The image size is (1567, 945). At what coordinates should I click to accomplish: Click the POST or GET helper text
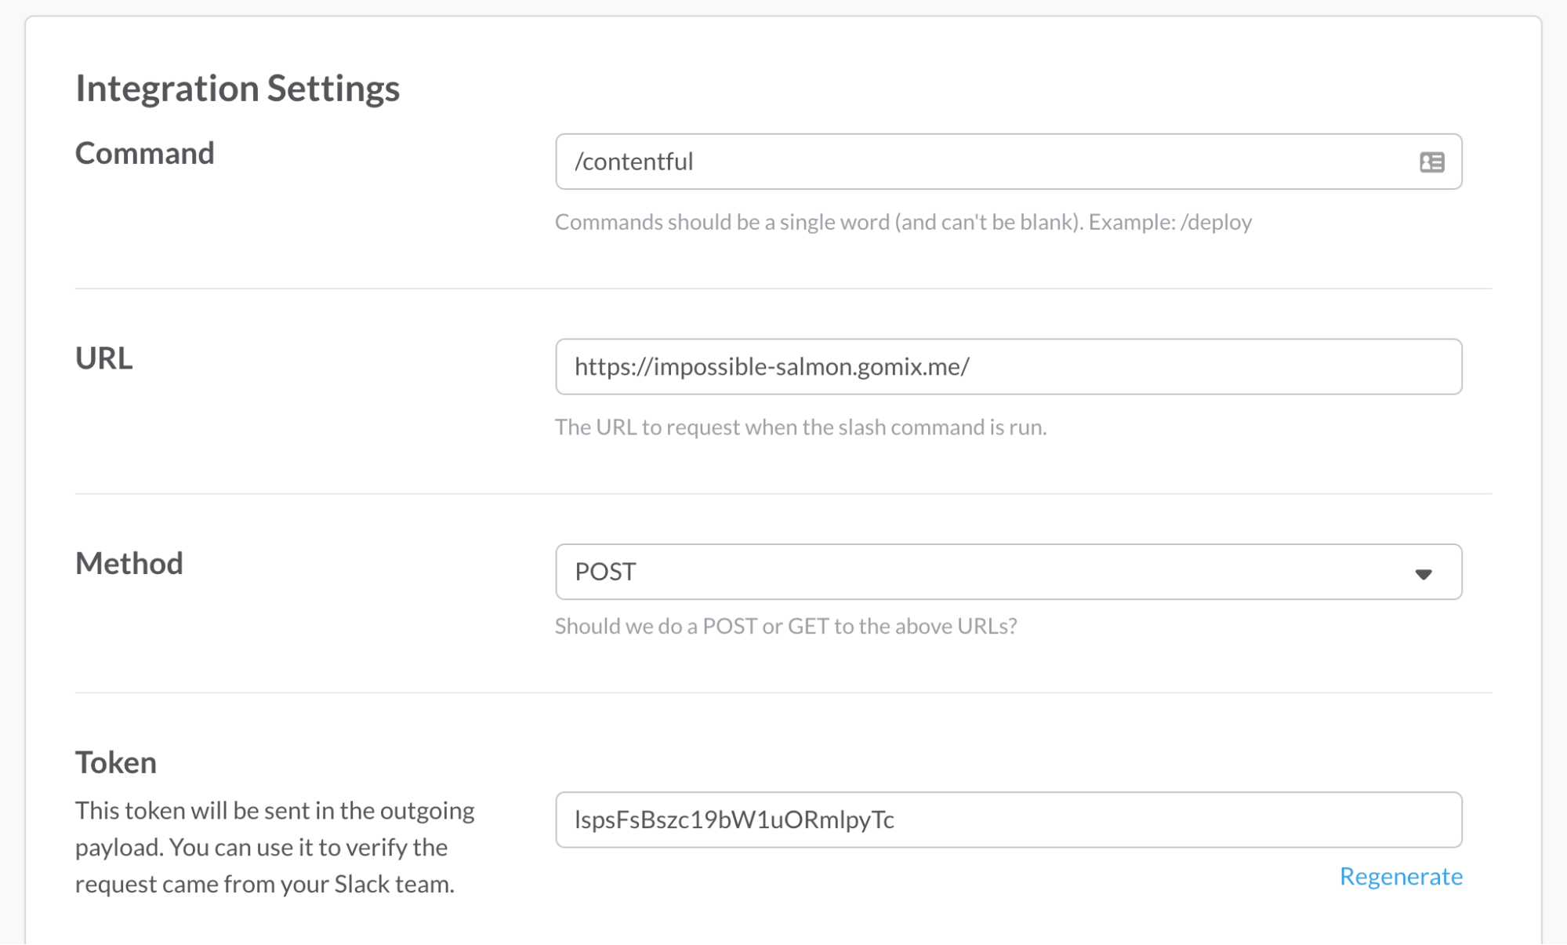[x=785, y=627]
